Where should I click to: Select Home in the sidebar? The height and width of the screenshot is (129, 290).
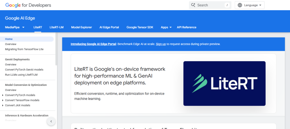pos(27,39)
